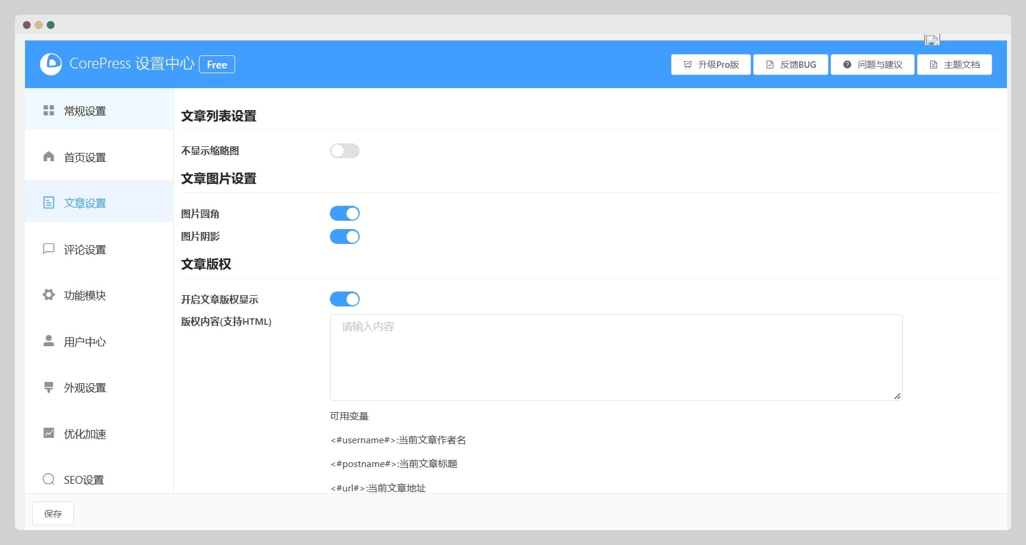The image size is (1026, 545).
Task: Open the 主题文档 button
Action: click(954, 65)
